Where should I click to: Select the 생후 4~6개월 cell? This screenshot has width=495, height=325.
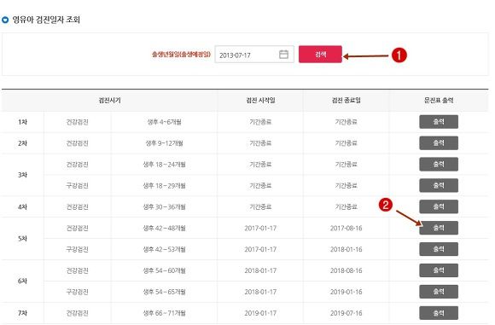(x=164, y=122)
